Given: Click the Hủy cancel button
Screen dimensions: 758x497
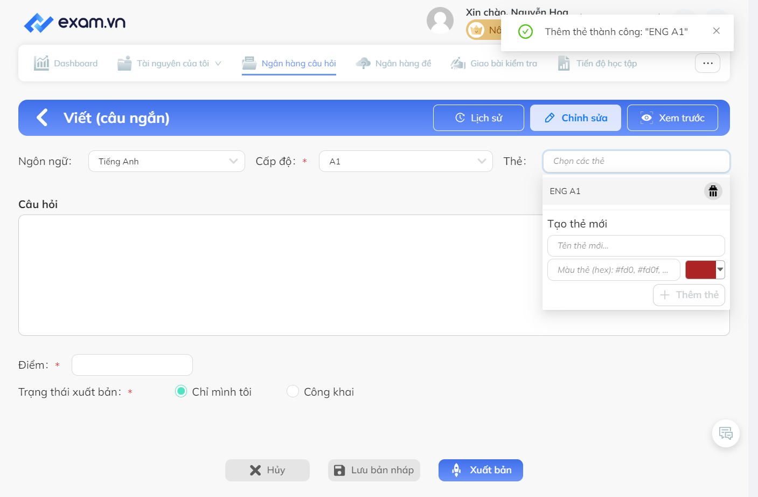Looking at the screenshot, I should coord(267,470).
